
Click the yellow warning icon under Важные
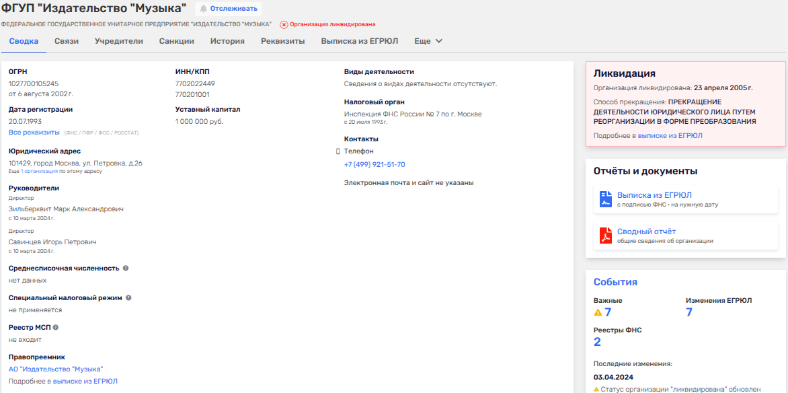click(x=598, y=312)
